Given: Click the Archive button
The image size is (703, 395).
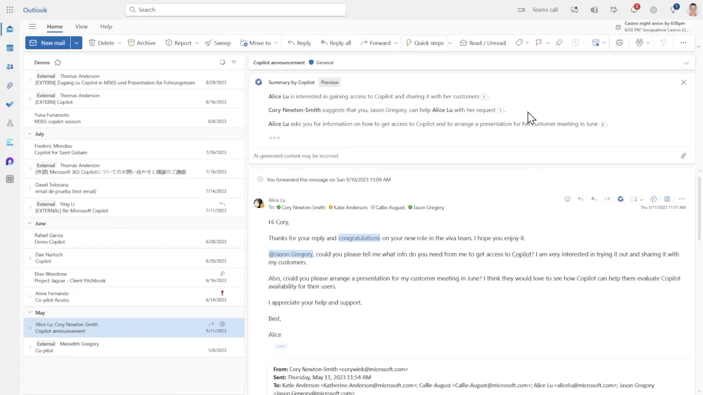Looking at the screenshot, I should click(x=142, y=43).
